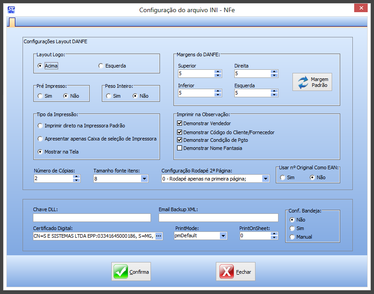Open certificate browser with ellipsis button
The height and width of the screenshot is (294, 374).
159,235
